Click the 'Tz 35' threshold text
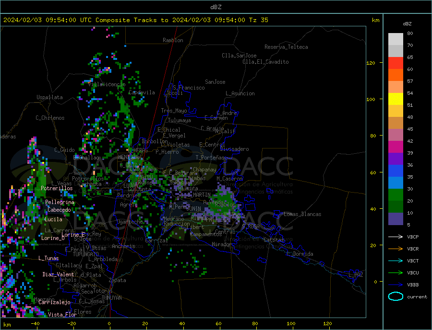Viewport: 432px width, 330px height. click(x=258, y=20)
